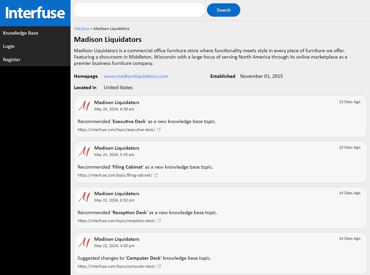Viewport: 370px width, 275px height.
Task: Click the 'Located In' label
Action: coord(85,87)
